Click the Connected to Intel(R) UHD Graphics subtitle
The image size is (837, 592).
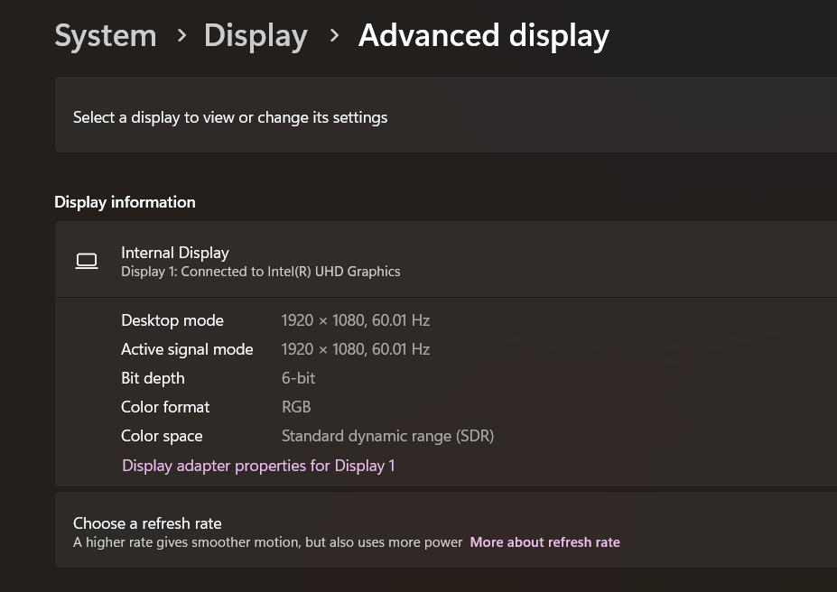pos(260,272)
